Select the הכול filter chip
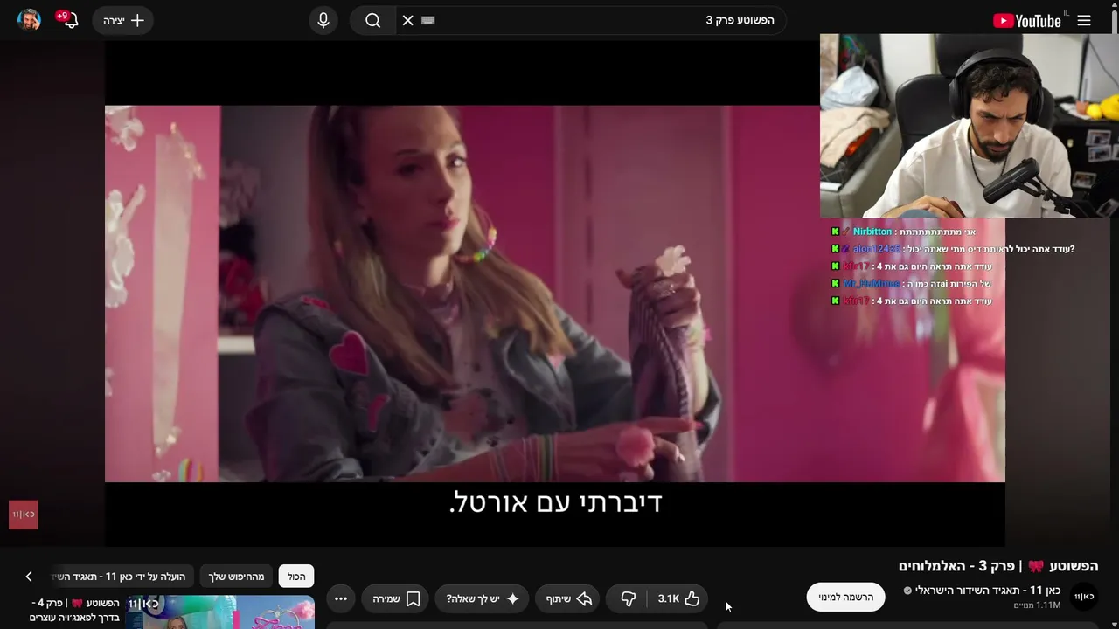The image size is (1119, 629). [296, 577]
